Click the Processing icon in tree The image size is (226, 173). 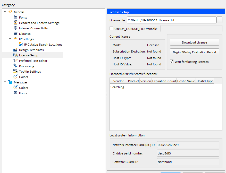tap(15, 66)
